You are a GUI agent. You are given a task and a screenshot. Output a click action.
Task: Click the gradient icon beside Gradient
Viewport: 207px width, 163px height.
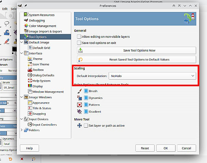pos(80,112)
